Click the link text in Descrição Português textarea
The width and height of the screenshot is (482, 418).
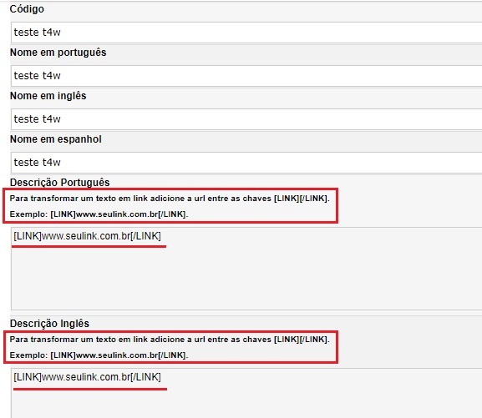pos(87,236)
